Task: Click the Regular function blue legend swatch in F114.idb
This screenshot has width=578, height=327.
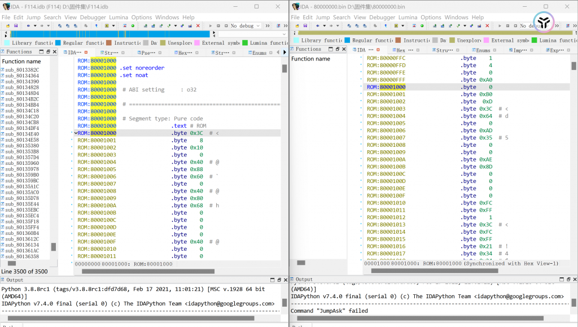Action: 59,42
